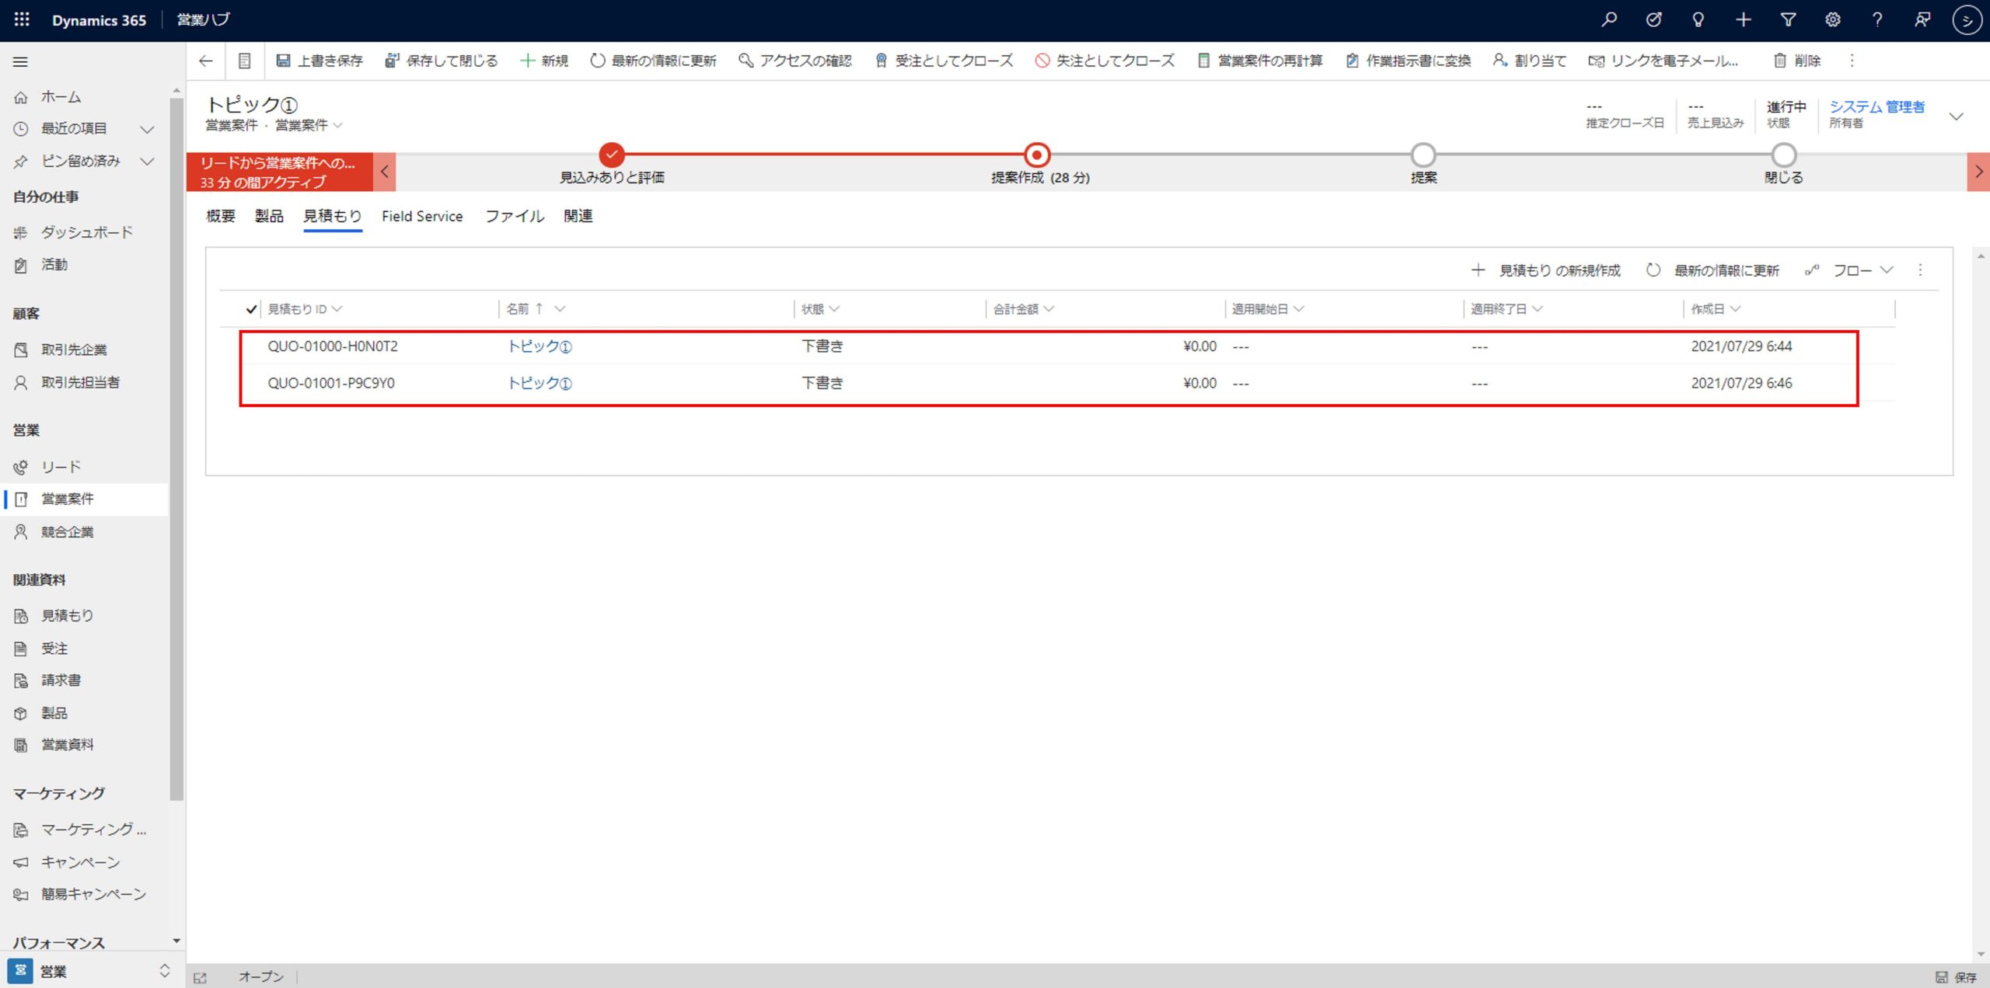Select the 提案 stage circle
1990x988 pixels.
[1423, 155]
